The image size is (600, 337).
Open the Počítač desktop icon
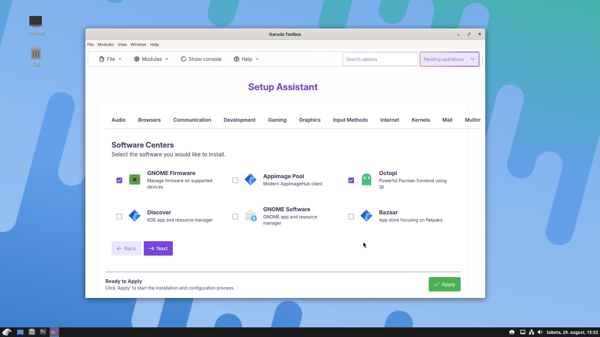click(x=36, y=25)
